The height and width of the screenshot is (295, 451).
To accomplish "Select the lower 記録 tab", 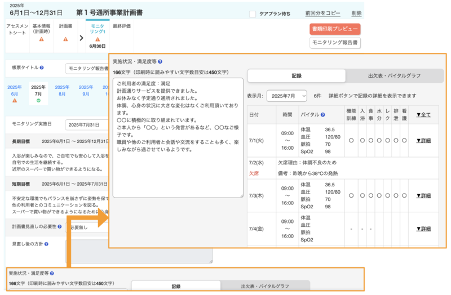I will pyautogui.click(x=176, y=286).
